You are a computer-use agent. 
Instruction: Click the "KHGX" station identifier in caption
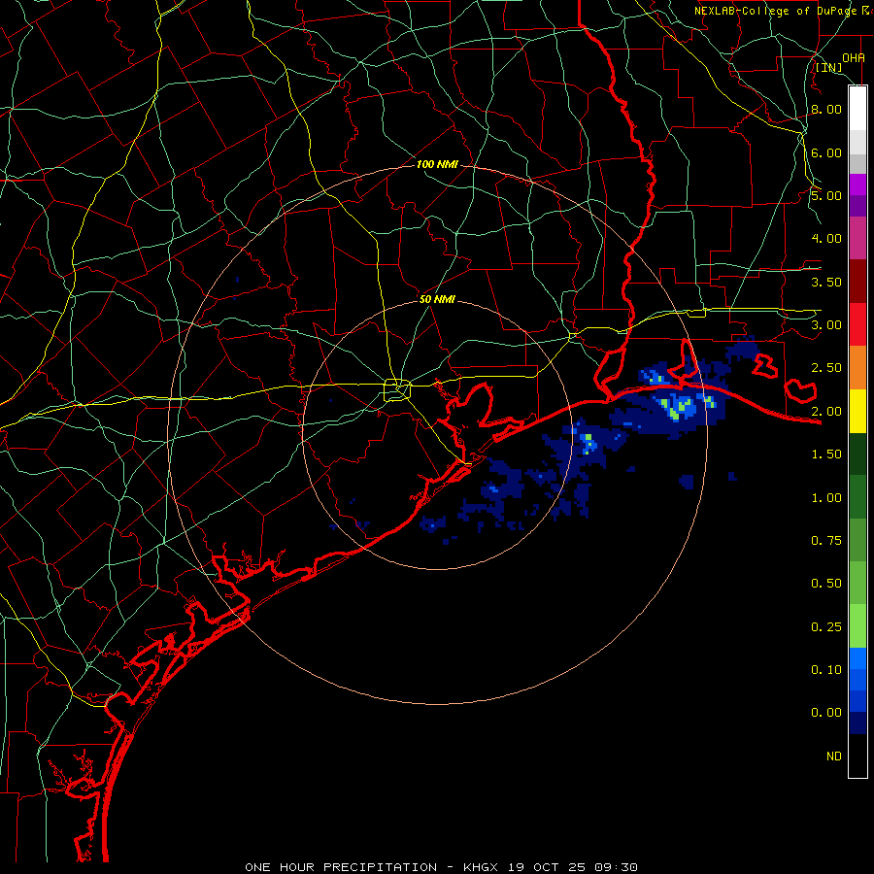[481, 867]
